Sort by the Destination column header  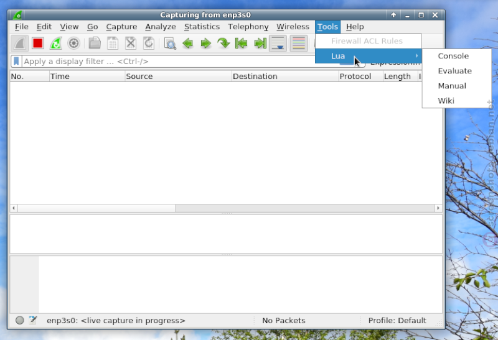click(285, 76)
